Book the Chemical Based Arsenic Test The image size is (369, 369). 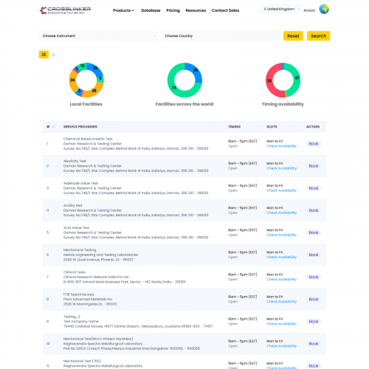click(x=314, y=144)
